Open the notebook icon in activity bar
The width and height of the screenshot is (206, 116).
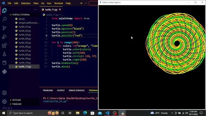pyautogui.click(x=4, y=63)
